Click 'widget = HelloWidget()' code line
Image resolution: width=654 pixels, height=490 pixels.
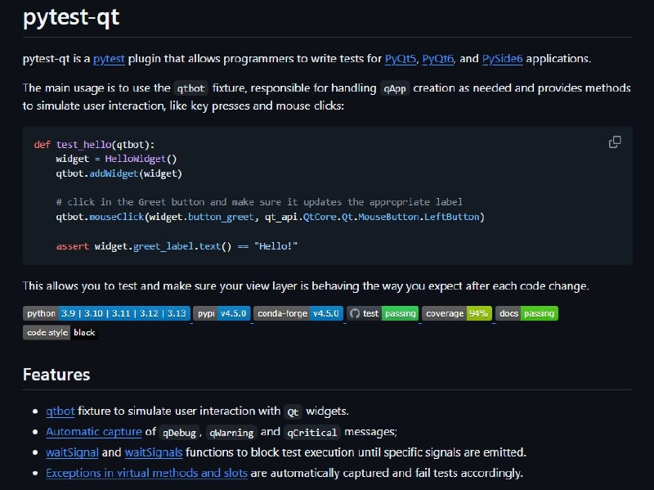(116, 159)
